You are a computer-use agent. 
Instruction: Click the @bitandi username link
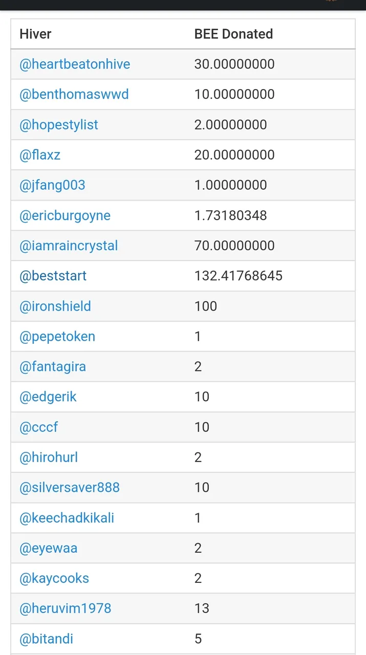[x=46, y=639]
